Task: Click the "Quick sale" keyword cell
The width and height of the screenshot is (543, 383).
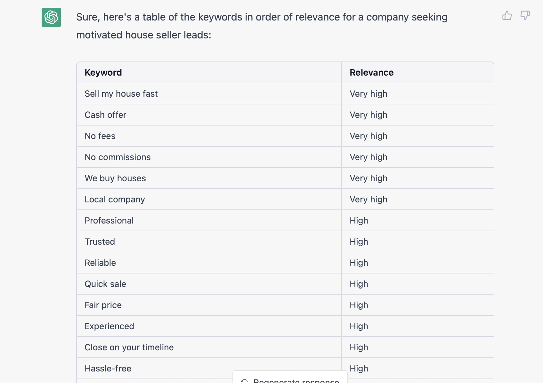Action: [x=105, y=284]
